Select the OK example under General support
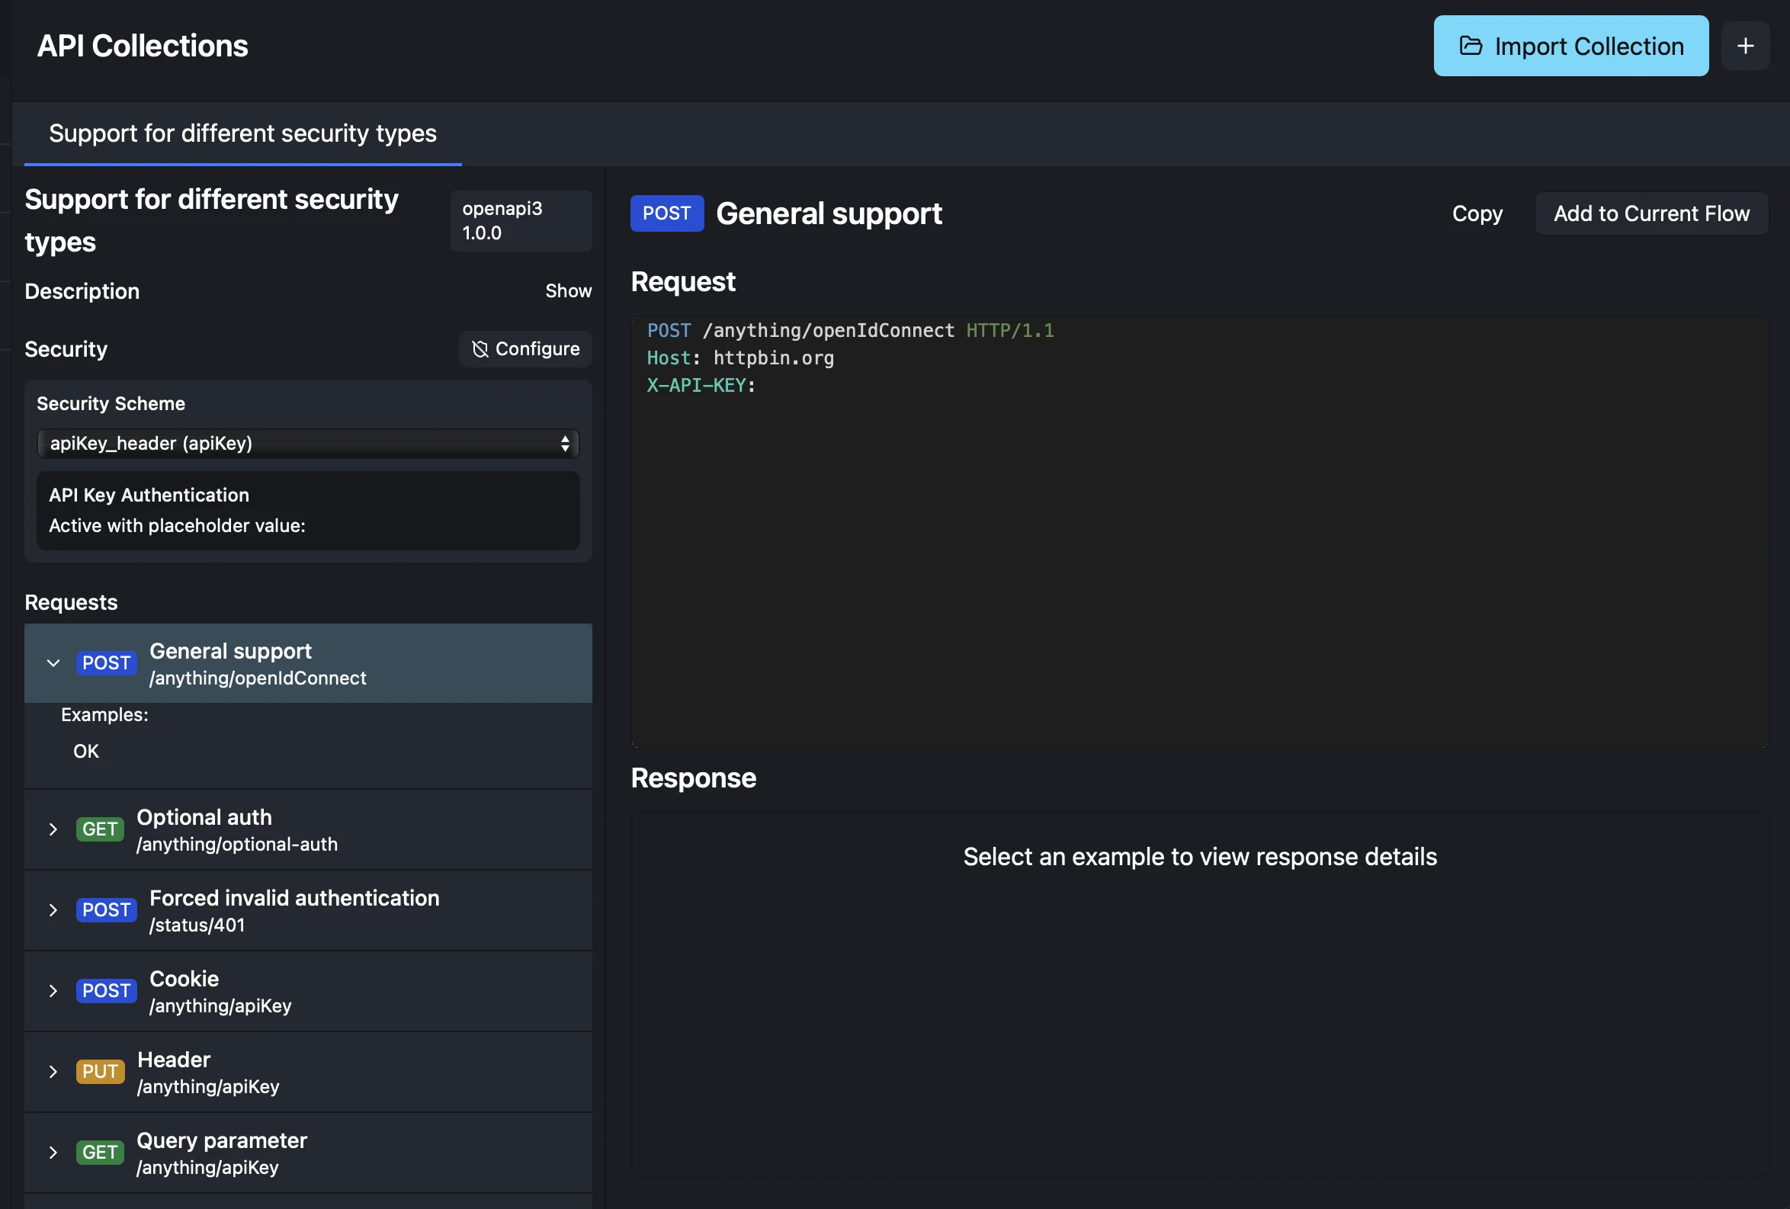Image resolution: width=1790 pixels, height=1209 pixels. pyautogui.click(x=86, y=751)
